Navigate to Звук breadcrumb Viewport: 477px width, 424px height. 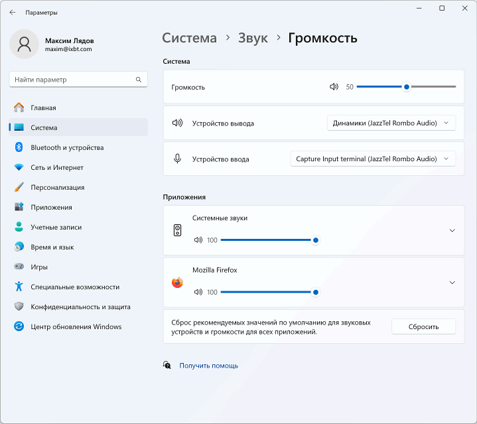[x=253, y=38]
